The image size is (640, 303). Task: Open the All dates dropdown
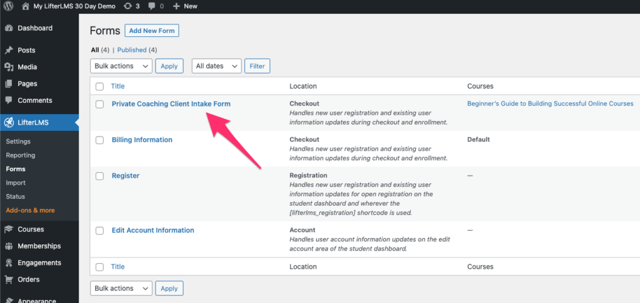(217, 66)
